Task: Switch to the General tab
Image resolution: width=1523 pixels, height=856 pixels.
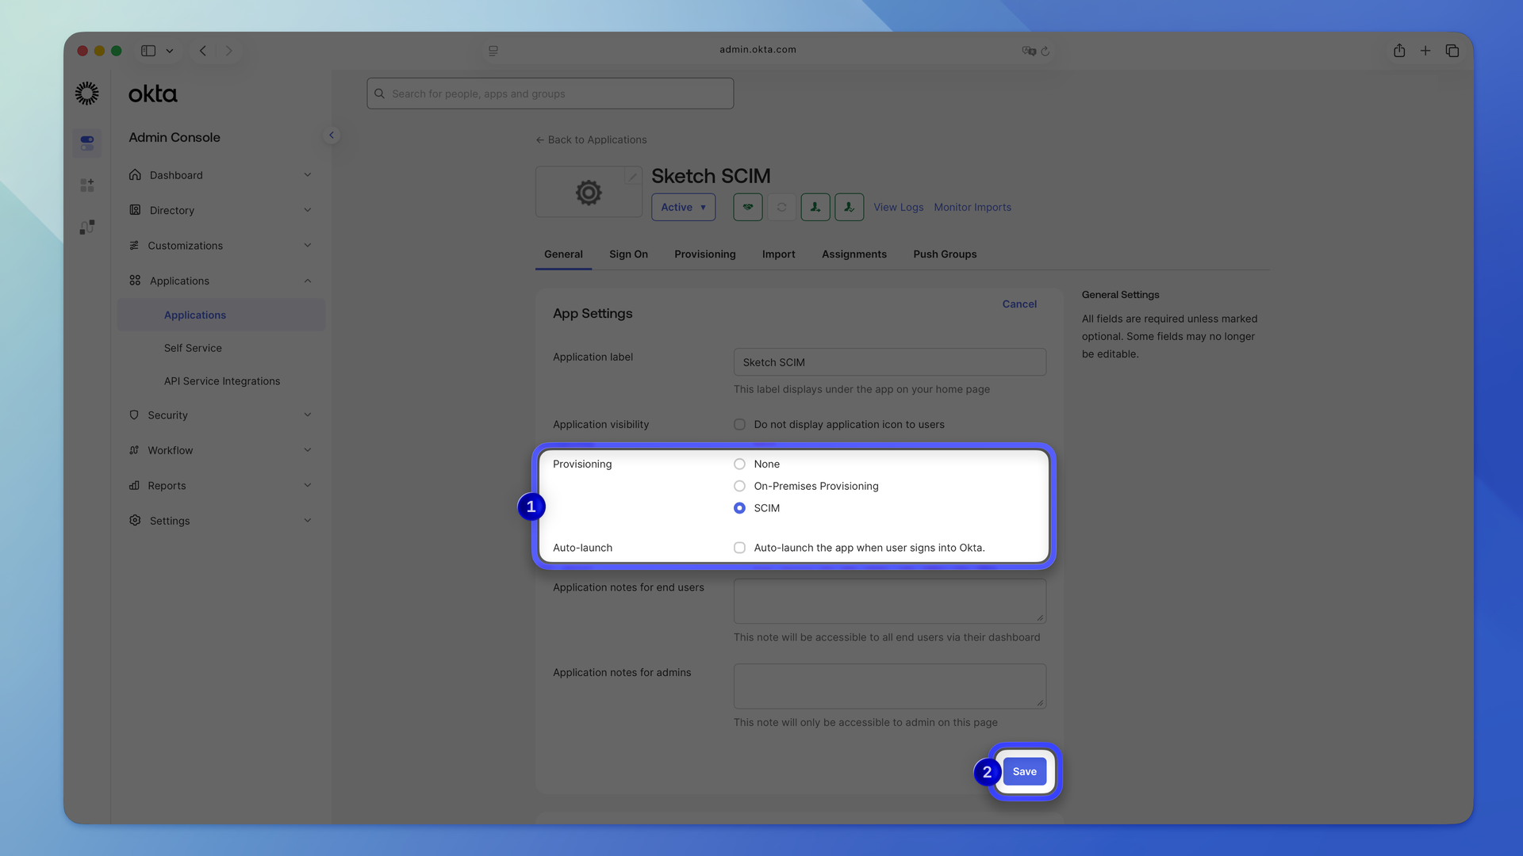Action: click(563, 254)
